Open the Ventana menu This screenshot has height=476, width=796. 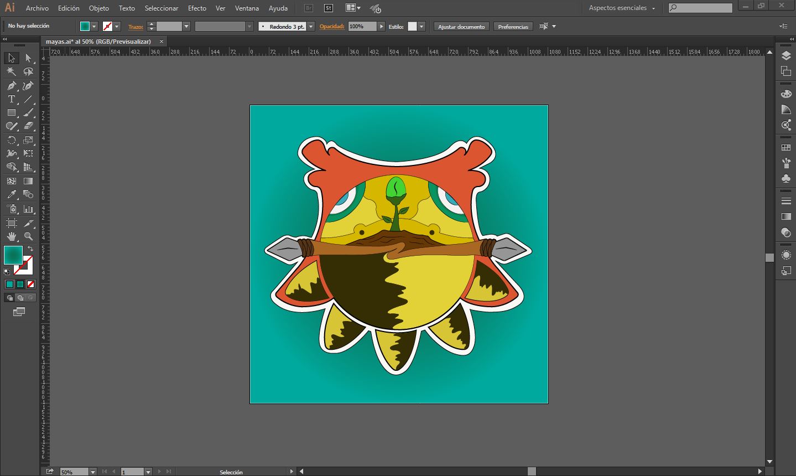coord(247,8)
